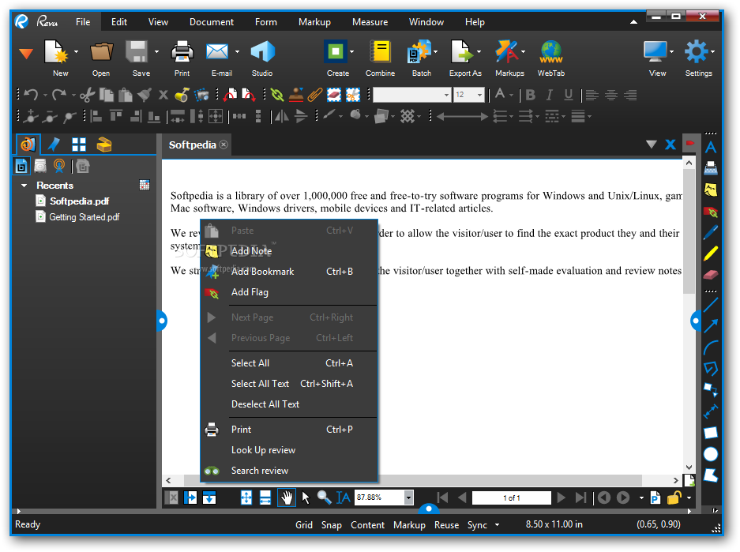Viewport: 740px width, 552px height.
Task: Select the pan hand tool in bottom toolbar
Action: pos(287,498)
